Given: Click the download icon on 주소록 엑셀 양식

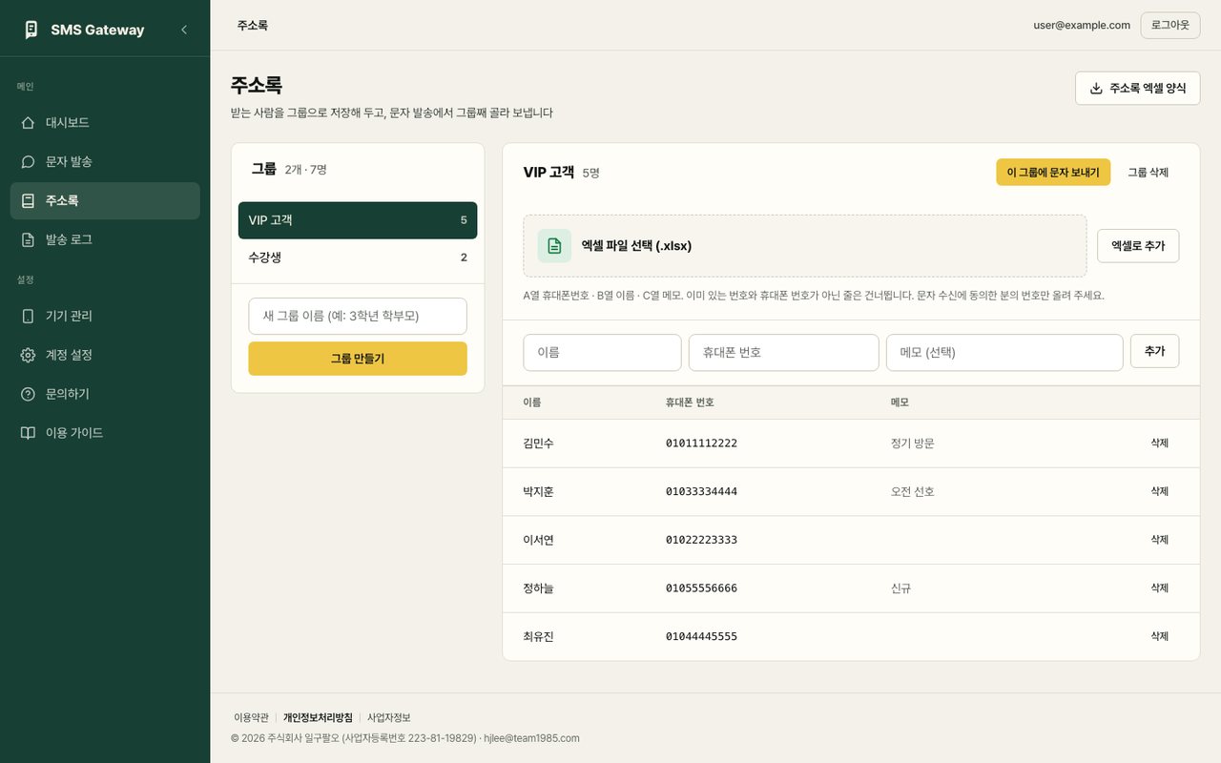Looking at the screenshot, I should (1096, 88).
